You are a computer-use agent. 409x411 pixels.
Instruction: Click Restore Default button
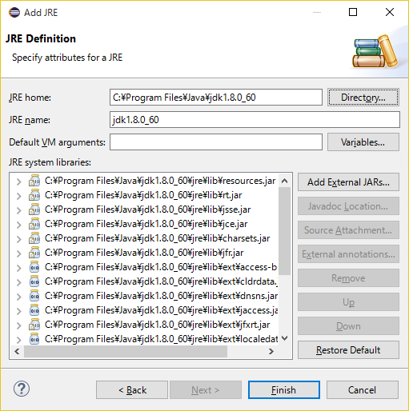[x=348, y=350]
